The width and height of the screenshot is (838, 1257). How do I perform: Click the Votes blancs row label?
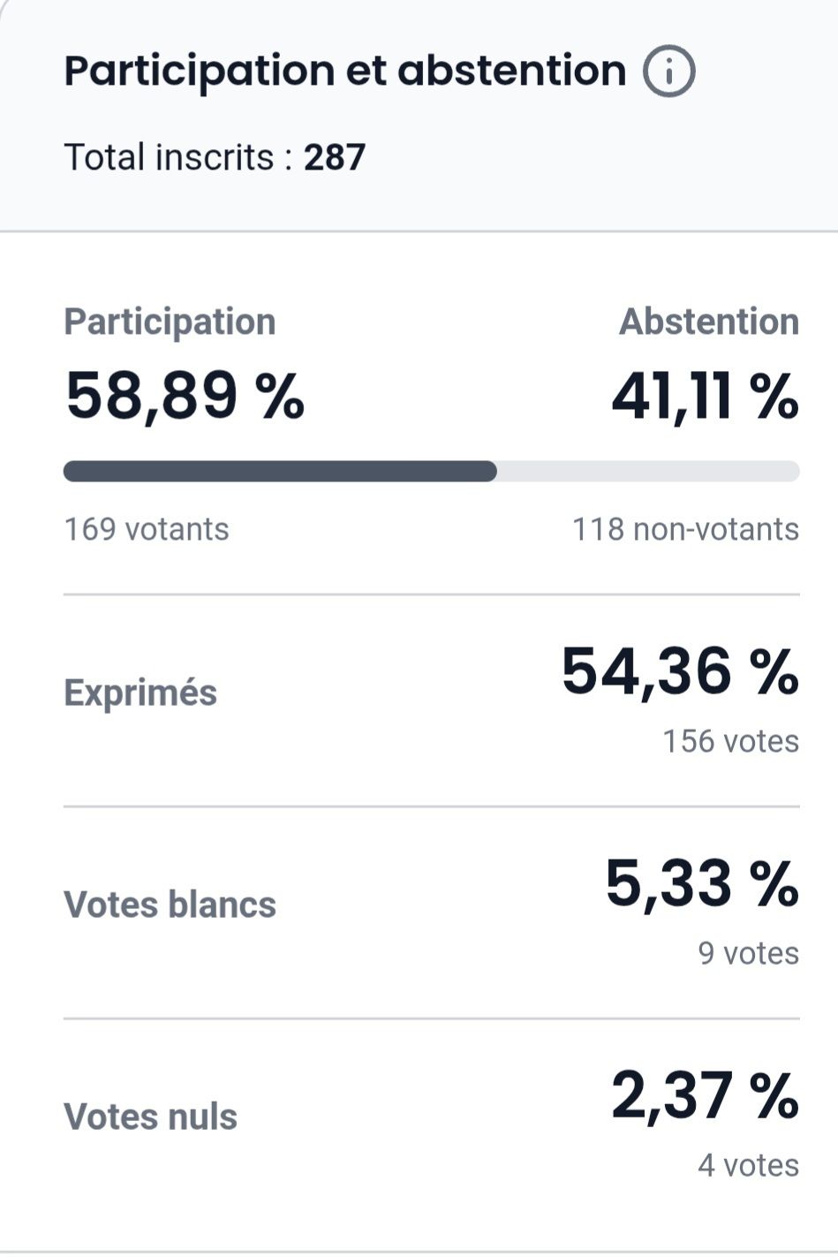(x=170, y=905)
